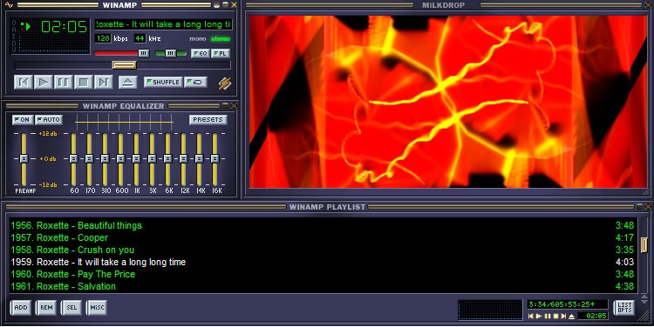
Task: Click the 60 Hz equalizer band knob
Action: [73, 158]
